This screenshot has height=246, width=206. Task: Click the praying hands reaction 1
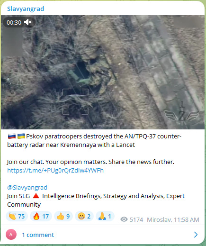[105, 216]
